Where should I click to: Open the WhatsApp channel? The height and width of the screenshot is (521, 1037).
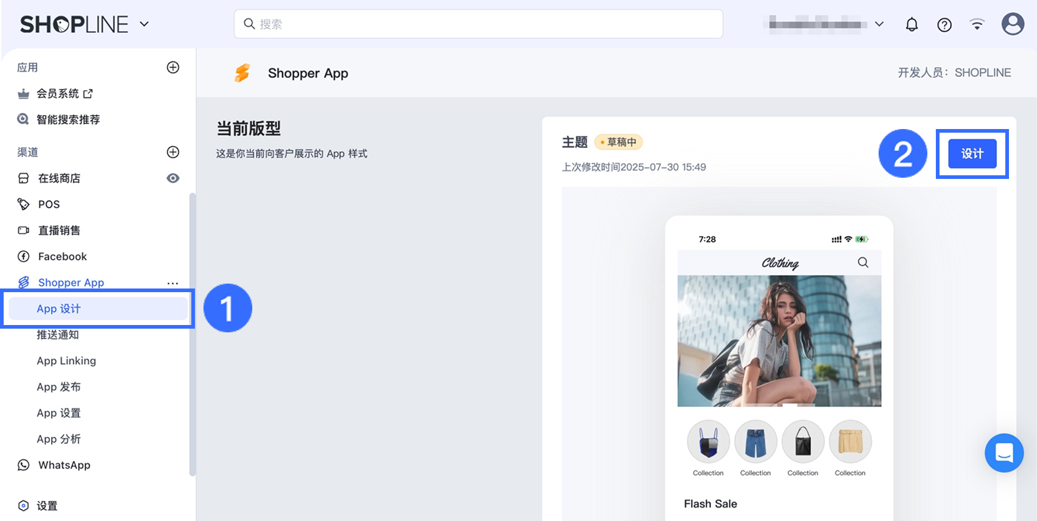(x=64, y=465)
